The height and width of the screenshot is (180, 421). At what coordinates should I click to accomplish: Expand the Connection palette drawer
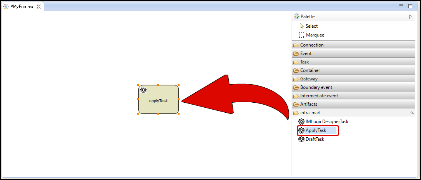click(x=354, y=45)
